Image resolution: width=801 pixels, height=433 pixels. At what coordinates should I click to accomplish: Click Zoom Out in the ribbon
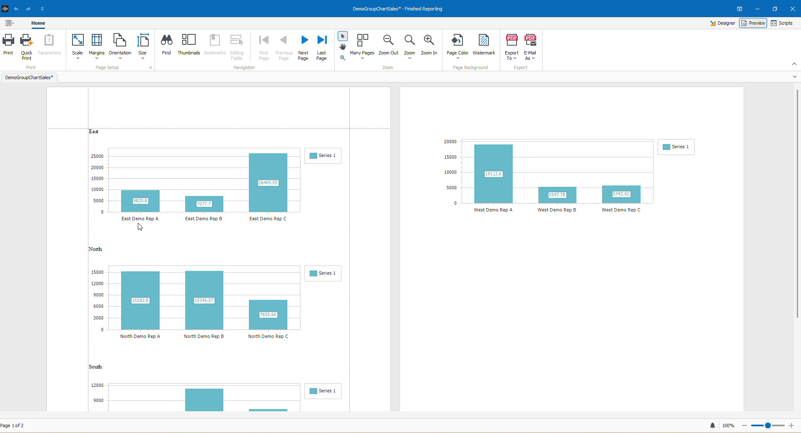(388, 45)
